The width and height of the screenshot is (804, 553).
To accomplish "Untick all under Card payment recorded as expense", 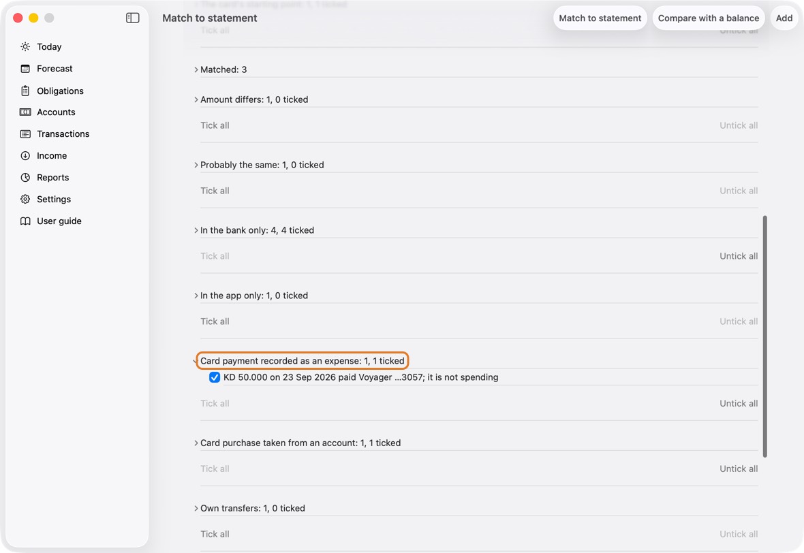I will 739,403.
